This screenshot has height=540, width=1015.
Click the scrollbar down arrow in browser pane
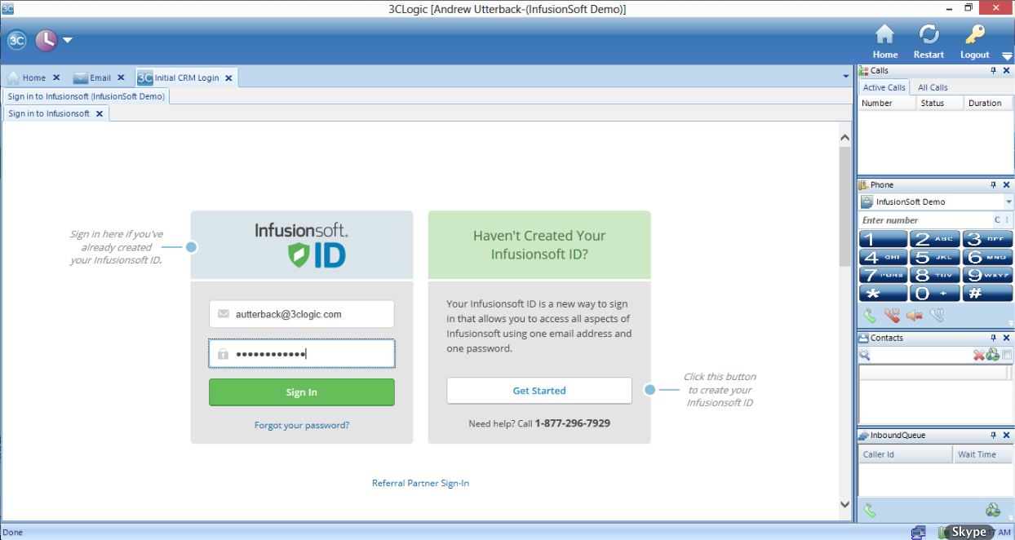click(845, 505)
